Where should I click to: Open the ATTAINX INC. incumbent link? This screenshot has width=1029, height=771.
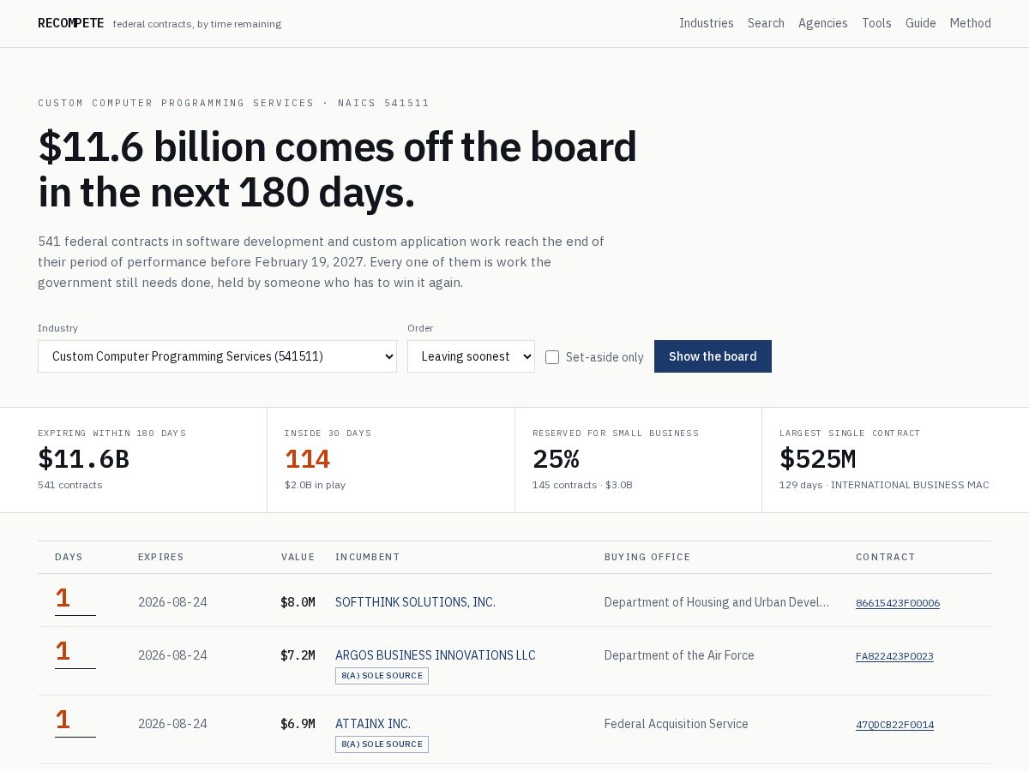coord(373,724)
